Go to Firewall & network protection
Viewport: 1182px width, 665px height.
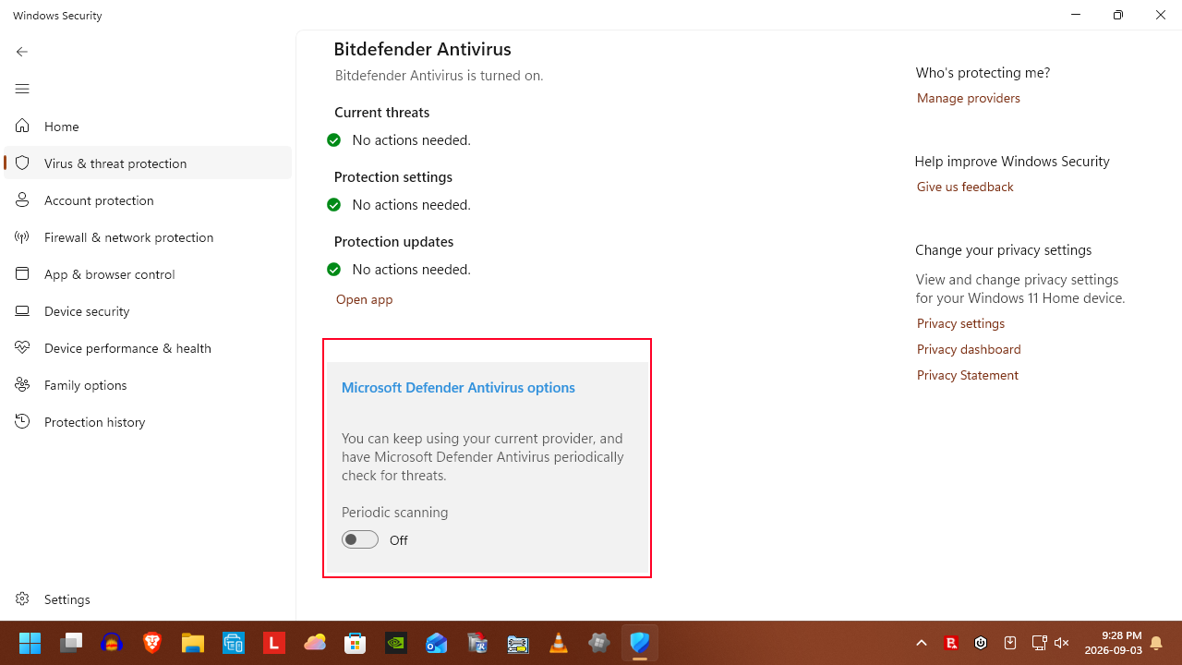point(148,236)
